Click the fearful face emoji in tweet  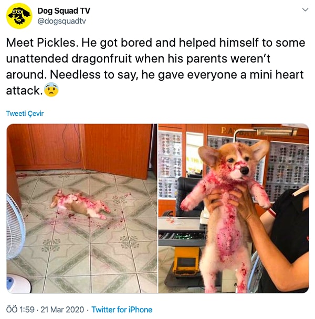point(51,90)
